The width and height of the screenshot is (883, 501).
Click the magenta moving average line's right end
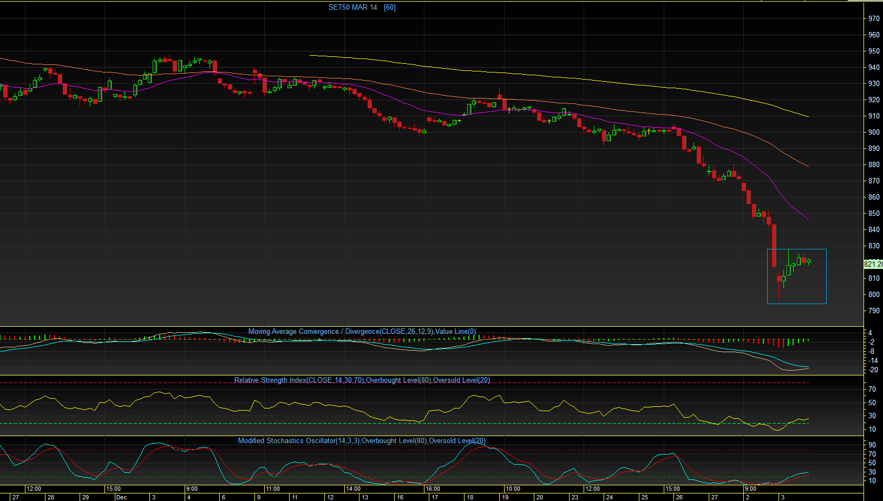808,219
